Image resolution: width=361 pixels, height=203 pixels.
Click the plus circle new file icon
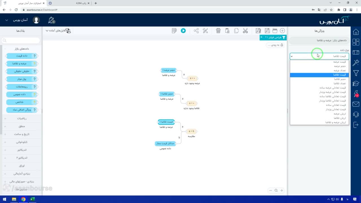point(282,30)
